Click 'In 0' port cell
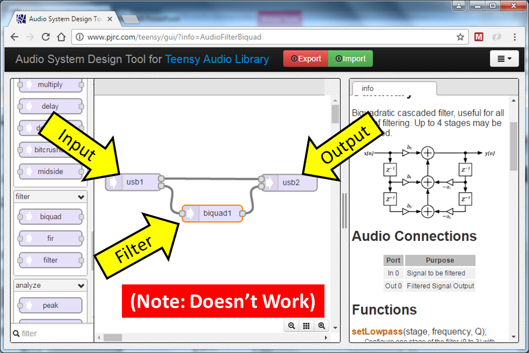This screenshot has width=529, height=353. click(393, 273)
